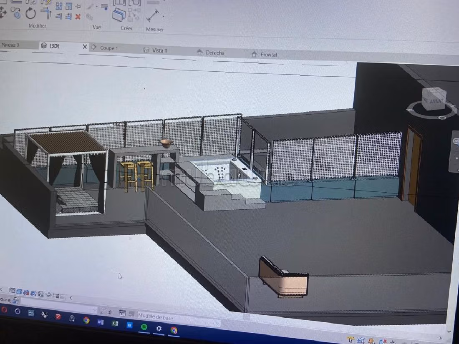Toggle the sun path icon
459x344 pixels.
26,292
